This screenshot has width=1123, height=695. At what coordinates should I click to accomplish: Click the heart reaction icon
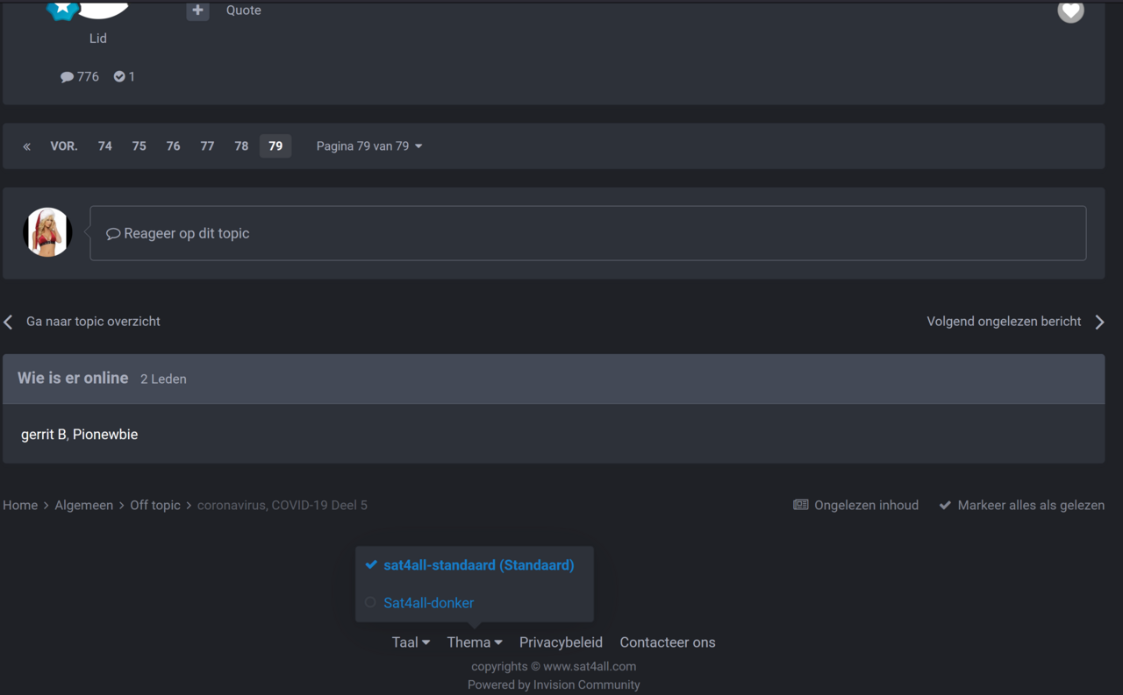(1070, 11)
